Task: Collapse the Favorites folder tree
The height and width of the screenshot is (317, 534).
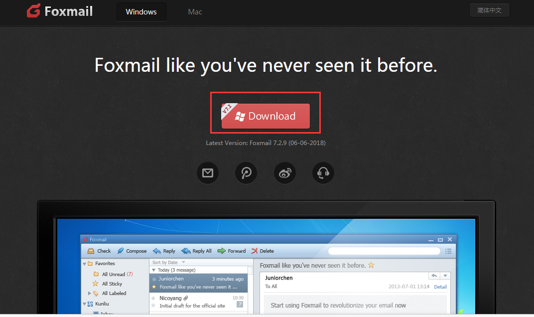Action: (x=85, y=264)
